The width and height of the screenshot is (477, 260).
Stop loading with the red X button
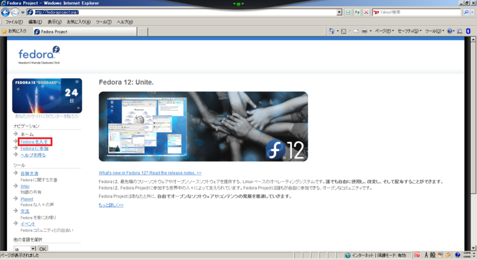(366, 12)
